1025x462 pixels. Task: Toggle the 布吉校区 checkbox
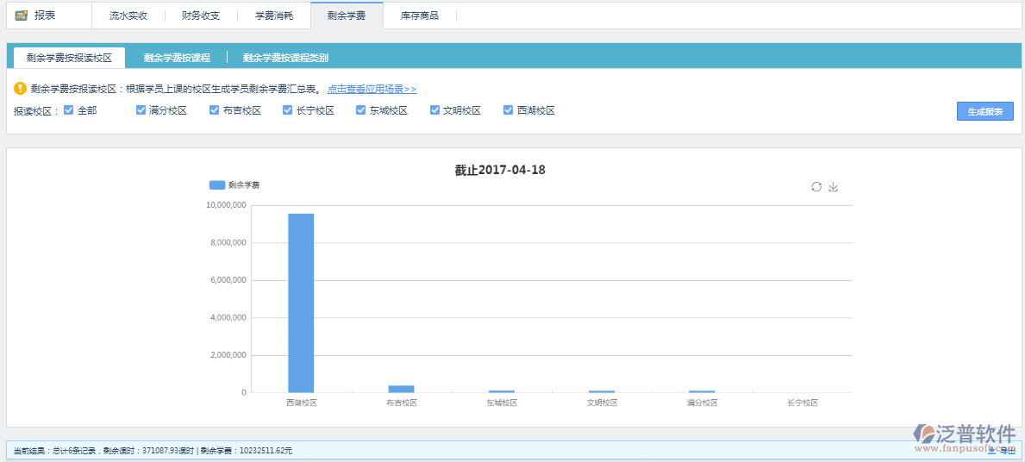(x=215, y=110)
